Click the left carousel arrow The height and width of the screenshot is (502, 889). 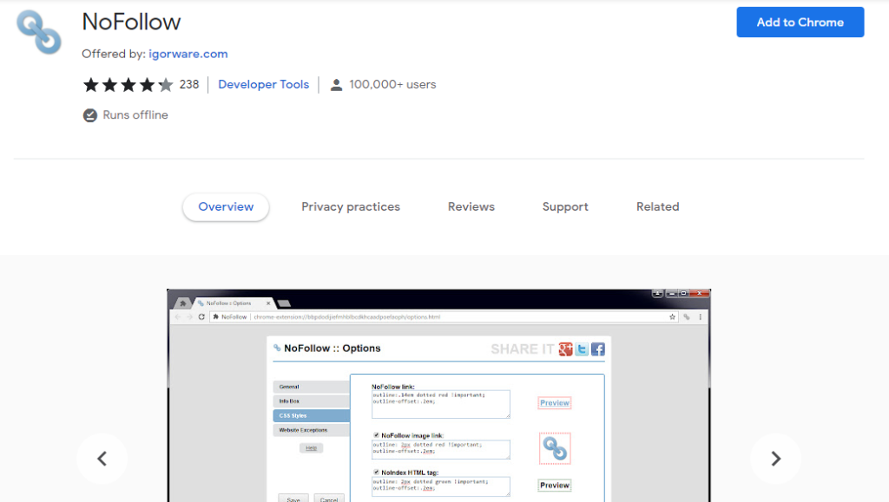pos(102,459)
